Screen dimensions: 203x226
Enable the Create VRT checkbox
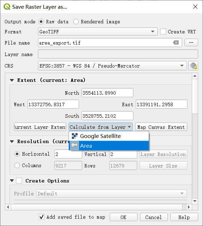(x=163, y=32)
